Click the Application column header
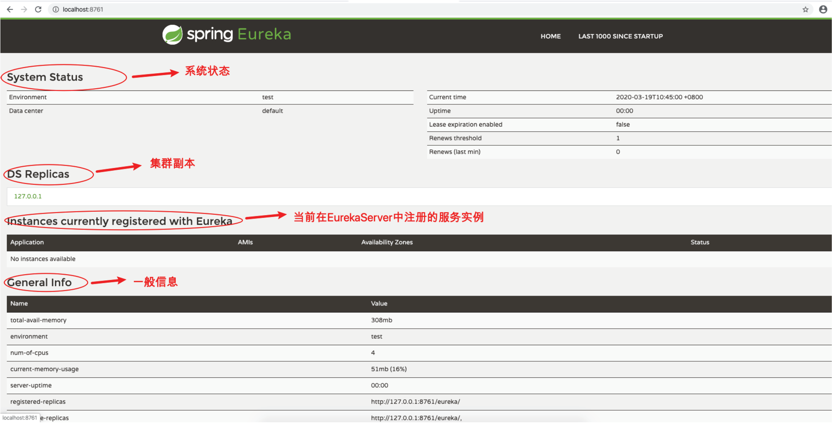The image size is (833, 423). point(27,242)
